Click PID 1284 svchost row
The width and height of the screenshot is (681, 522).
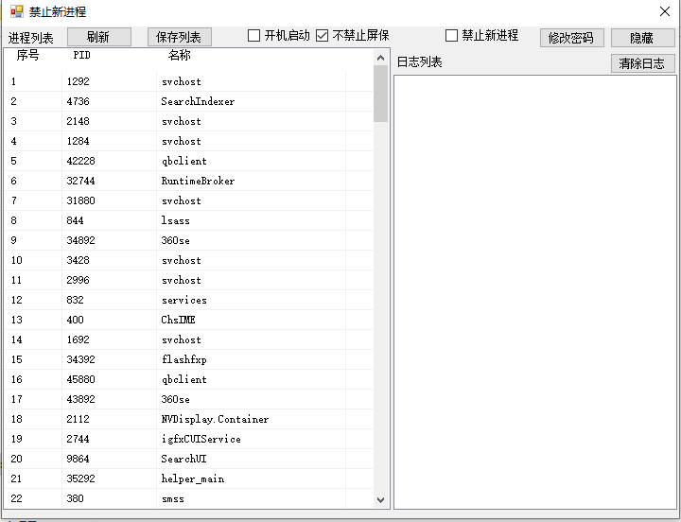(189, 141)
